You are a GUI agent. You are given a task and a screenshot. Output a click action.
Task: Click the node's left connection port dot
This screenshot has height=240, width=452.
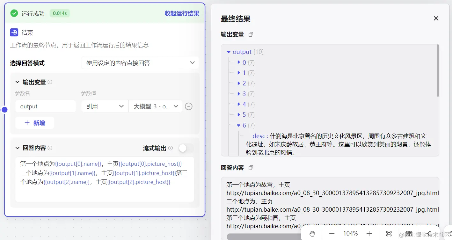(x=4, y=110)
